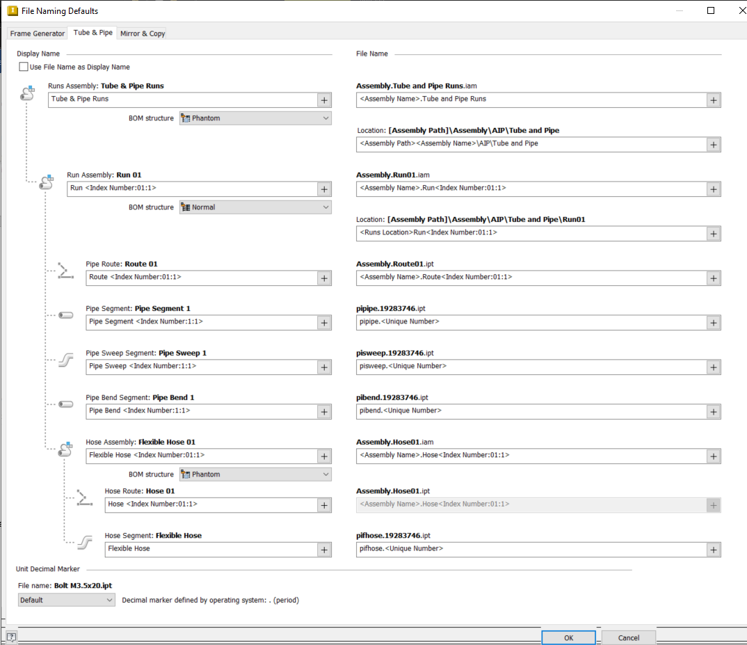Open Run Assembly BOM structure Normal dropdown
Viewport: 747px width, 645px height.
[x=255, y=207]
